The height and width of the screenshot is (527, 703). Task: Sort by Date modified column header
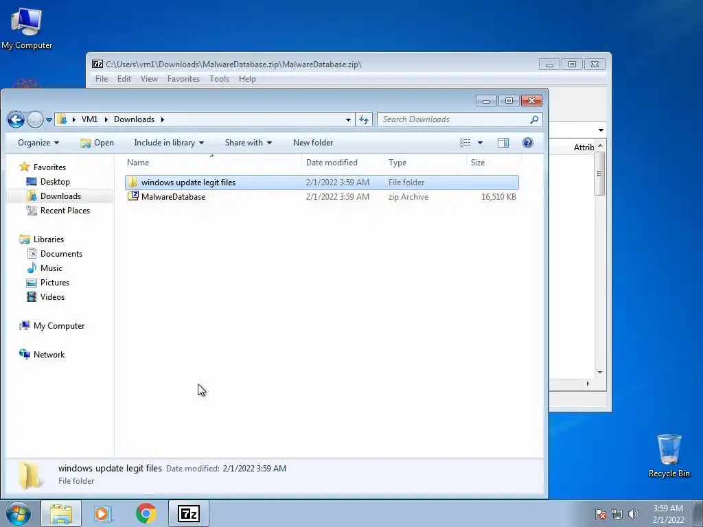point(343,163)
